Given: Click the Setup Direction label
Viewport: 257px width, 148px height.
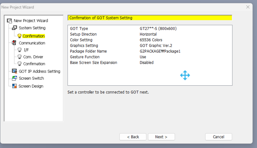Looking at the screenshot, I should click(83, 34).
